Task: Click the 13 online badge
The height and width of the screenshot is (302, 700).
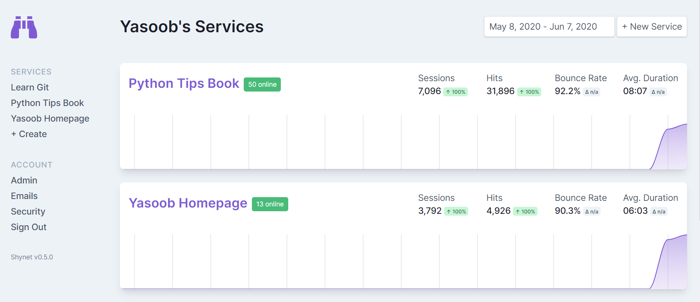Action: pos(270,204)
